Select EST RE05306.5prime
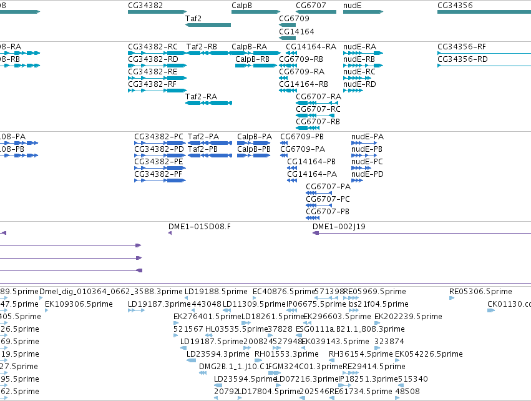 coord(480,292)
